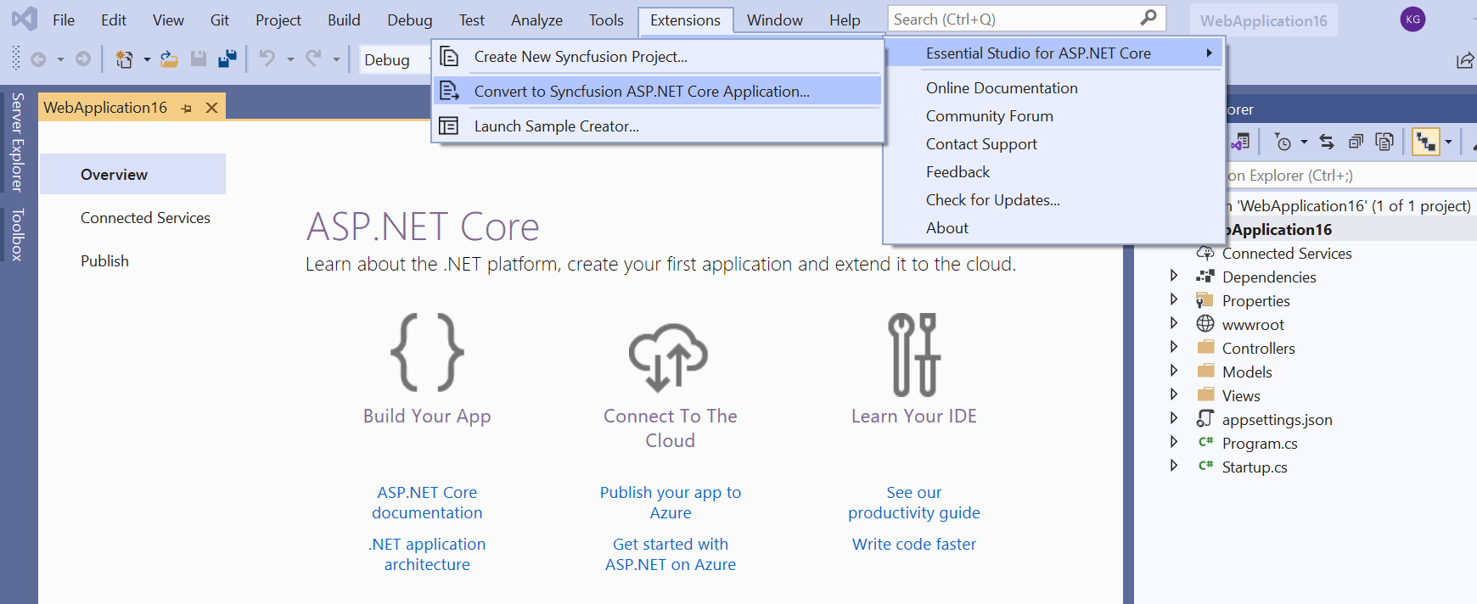Screen dimensions: 1477x604
Task: Open the Pending Changes Filter dropdown arrow
Action: (x=1304, y=142)
